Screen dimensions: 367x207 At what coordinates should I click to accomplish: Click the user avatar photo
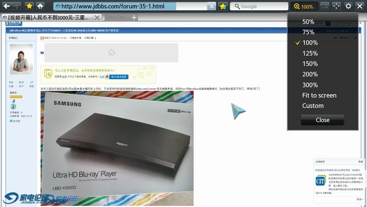pos(21,59)
